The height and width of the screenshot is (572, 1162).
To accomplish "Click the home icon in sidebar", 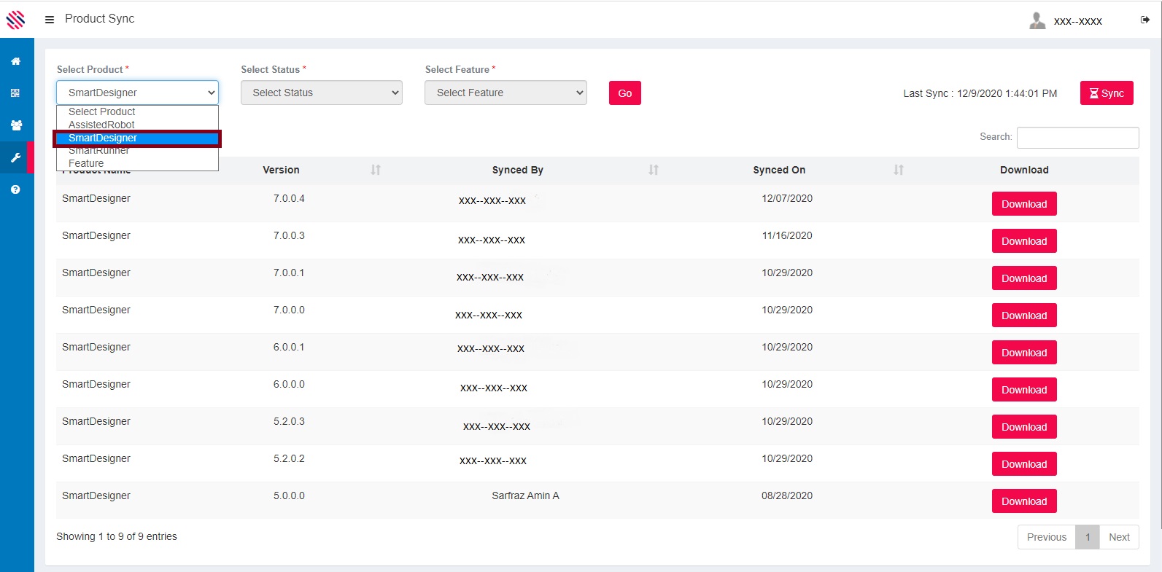I will (x=15, y=61).
